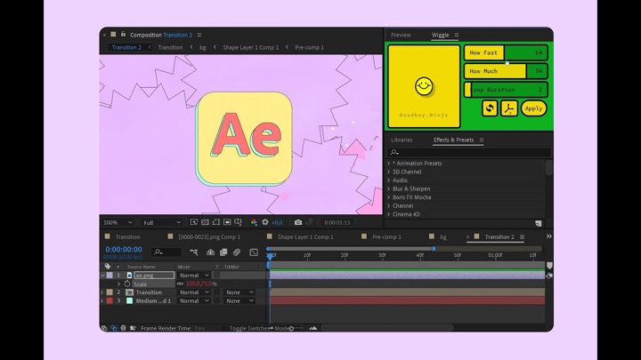Toggle the transparency grid icon
The width and height of the screenshot is (641, 360).
[x=205, y=222]
